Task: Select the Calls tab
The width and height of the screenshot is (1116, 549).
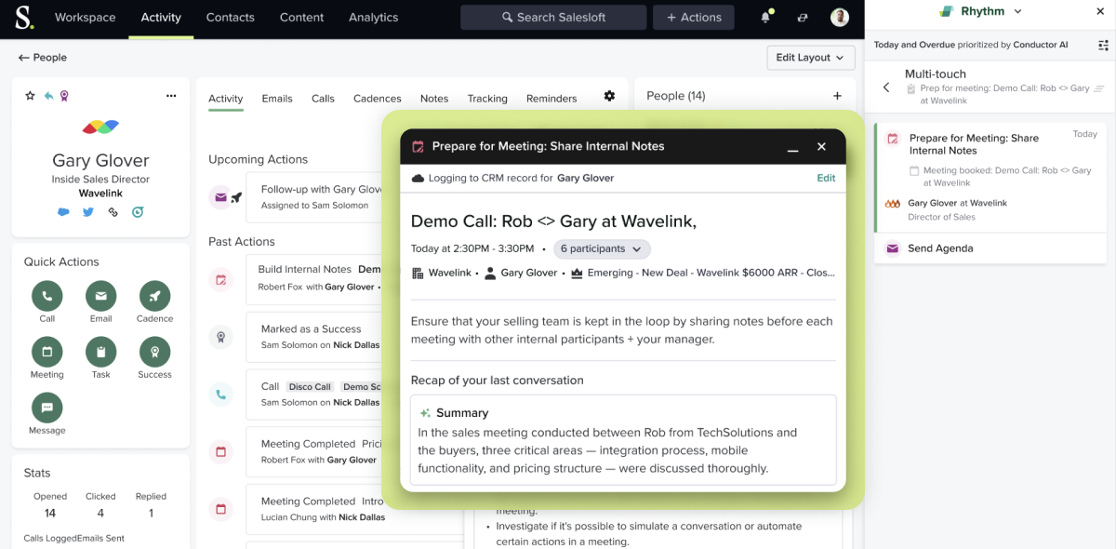Action: click(x=323, y=99)
